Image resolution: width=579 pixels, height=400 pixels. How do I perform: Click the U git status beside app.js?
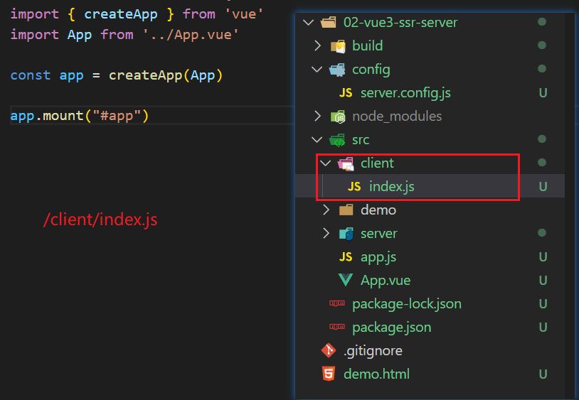point(543,257)
